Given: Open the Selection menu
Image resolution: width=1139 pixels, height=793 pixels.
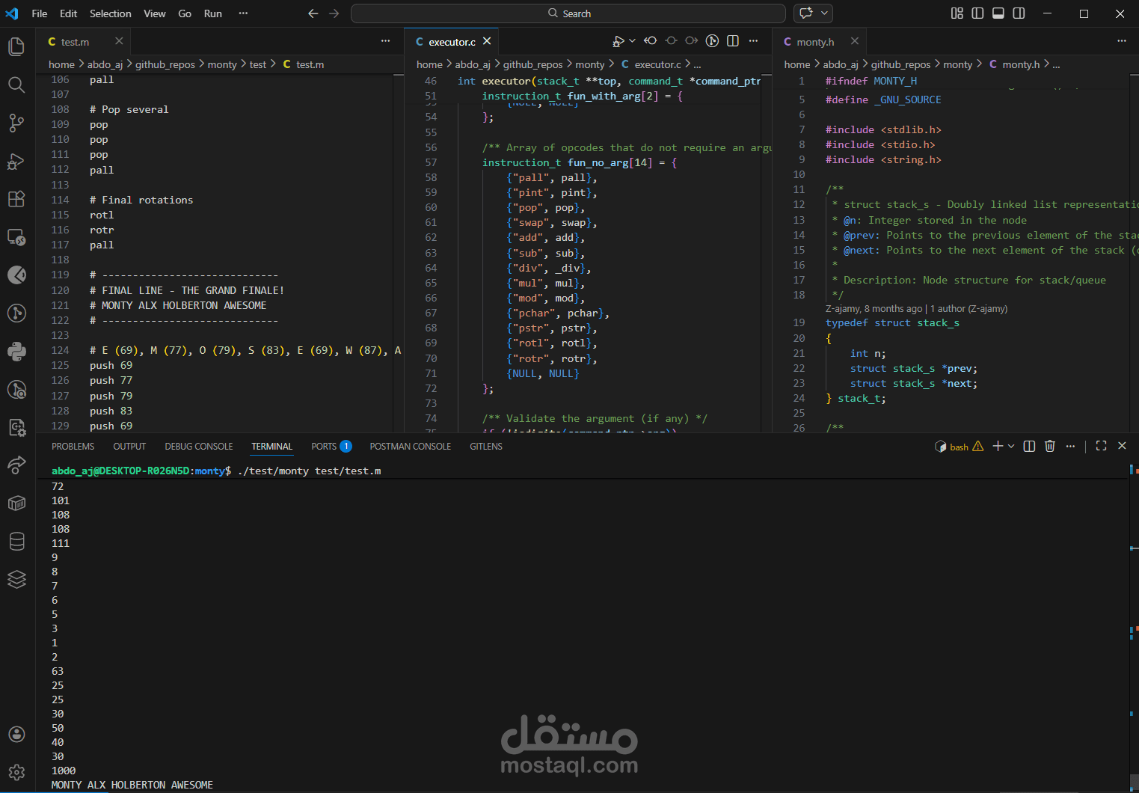Looking at the screenshot, I should [x=110, y=13].
